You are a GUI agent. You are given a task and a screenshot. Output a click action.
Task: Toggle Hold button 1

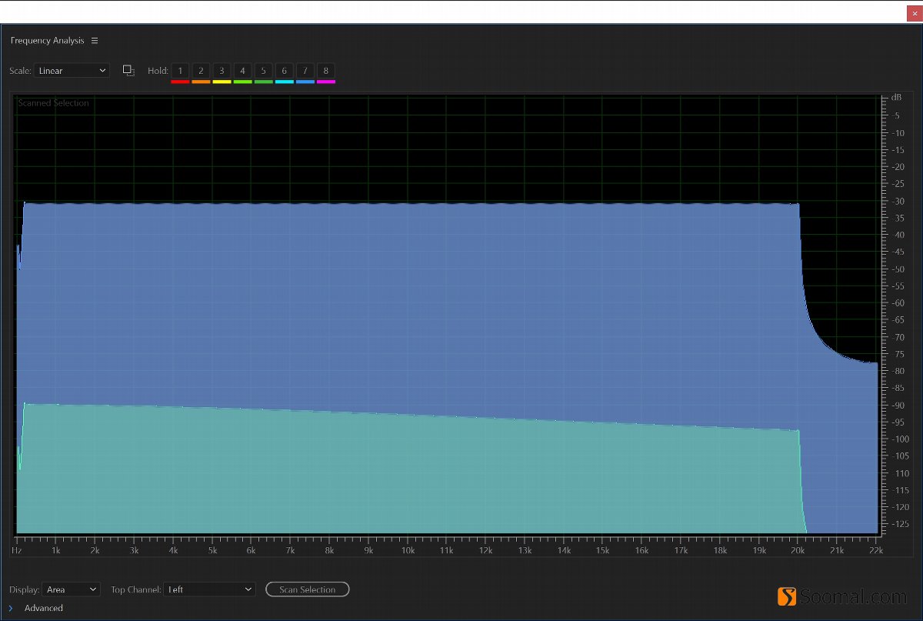[180, 71]
